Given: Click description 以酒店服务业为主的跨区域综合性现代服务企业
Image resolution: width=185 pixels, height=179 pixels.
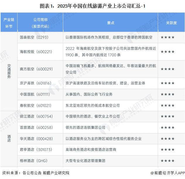Looking at the screenshot, I should coord(103,139).
